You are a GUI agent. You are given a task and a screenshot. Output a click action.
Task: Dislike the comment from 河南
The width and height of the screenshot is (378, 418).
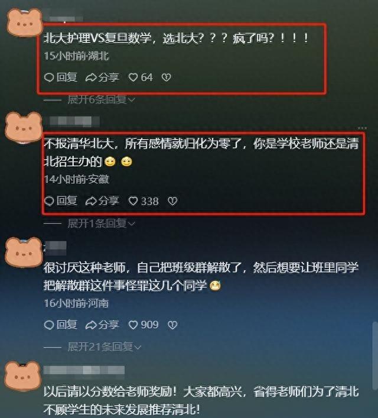click(x=172, y=325)
